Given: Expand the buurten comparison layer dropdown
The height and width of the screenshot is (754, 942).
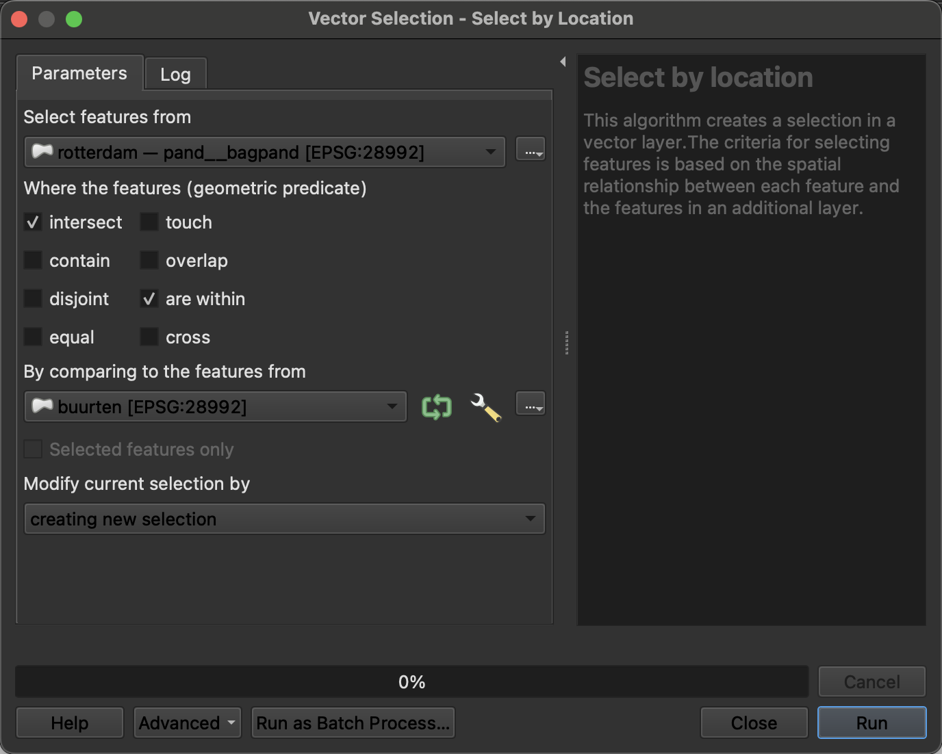Looking at the screenshot, I should 215,407.
